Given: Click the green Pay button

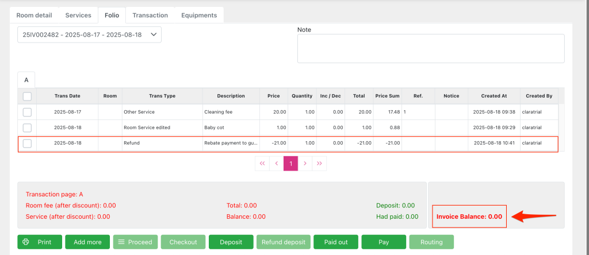Looking at the screenshot, I should (384, 242).
